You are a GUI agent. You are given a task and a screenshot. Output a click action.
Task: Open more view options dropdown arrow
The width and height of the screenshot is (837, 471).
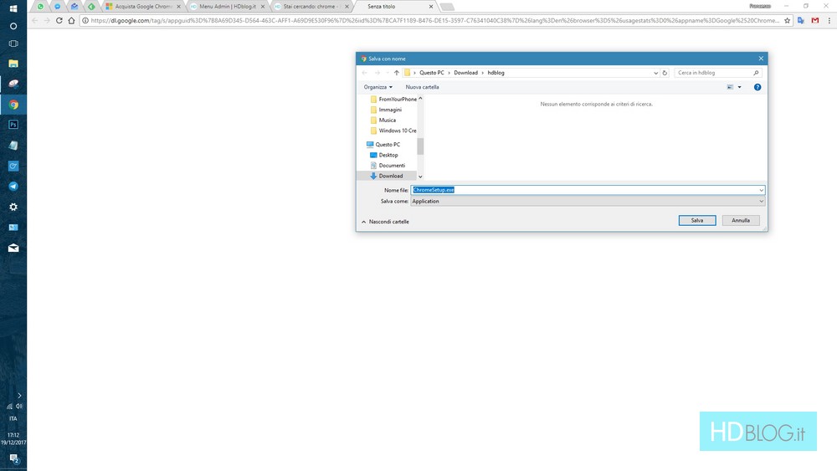click(x=739, y=87)
